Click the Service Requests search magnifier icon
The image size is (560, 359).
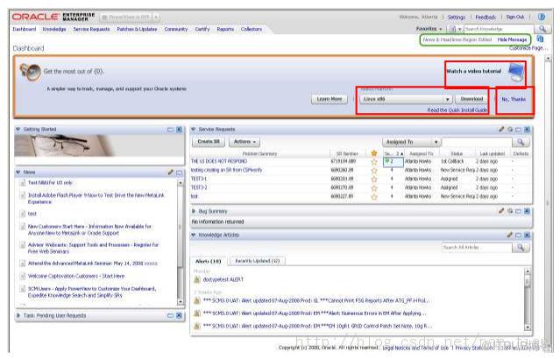pos(521,141)
